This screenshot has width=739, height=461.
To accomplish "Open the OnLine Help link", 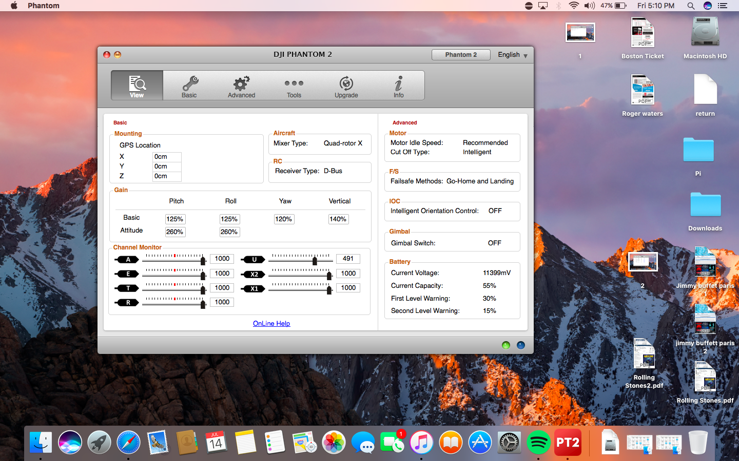I will tap(271, 323).
